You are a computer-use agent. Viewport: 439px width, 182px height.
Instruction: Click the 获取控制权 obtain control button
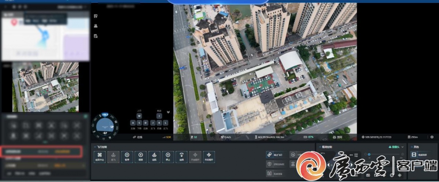click(276, 164)
